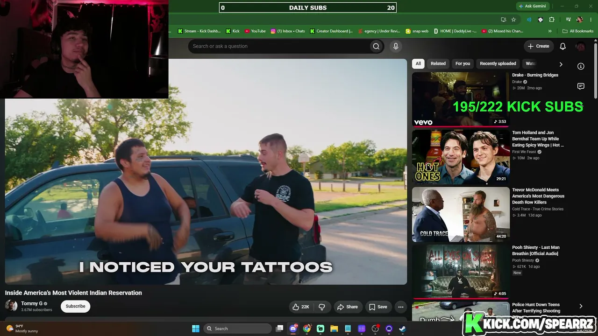Image resolution: width=598 pixels, height=336 pixels.
Task: Open the Hot Ones Tom Holland thumbnail
Action: (461, 157)
